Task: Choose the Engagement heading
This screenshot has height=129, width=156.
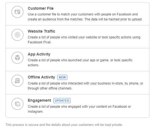Action: click(x=39, y=101)
